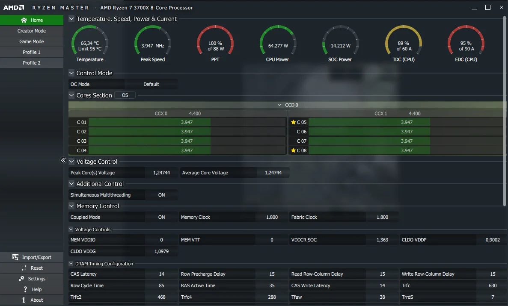This screenshot has width=508, height=306.
Task: Click the About info icon
Action: 24,300
